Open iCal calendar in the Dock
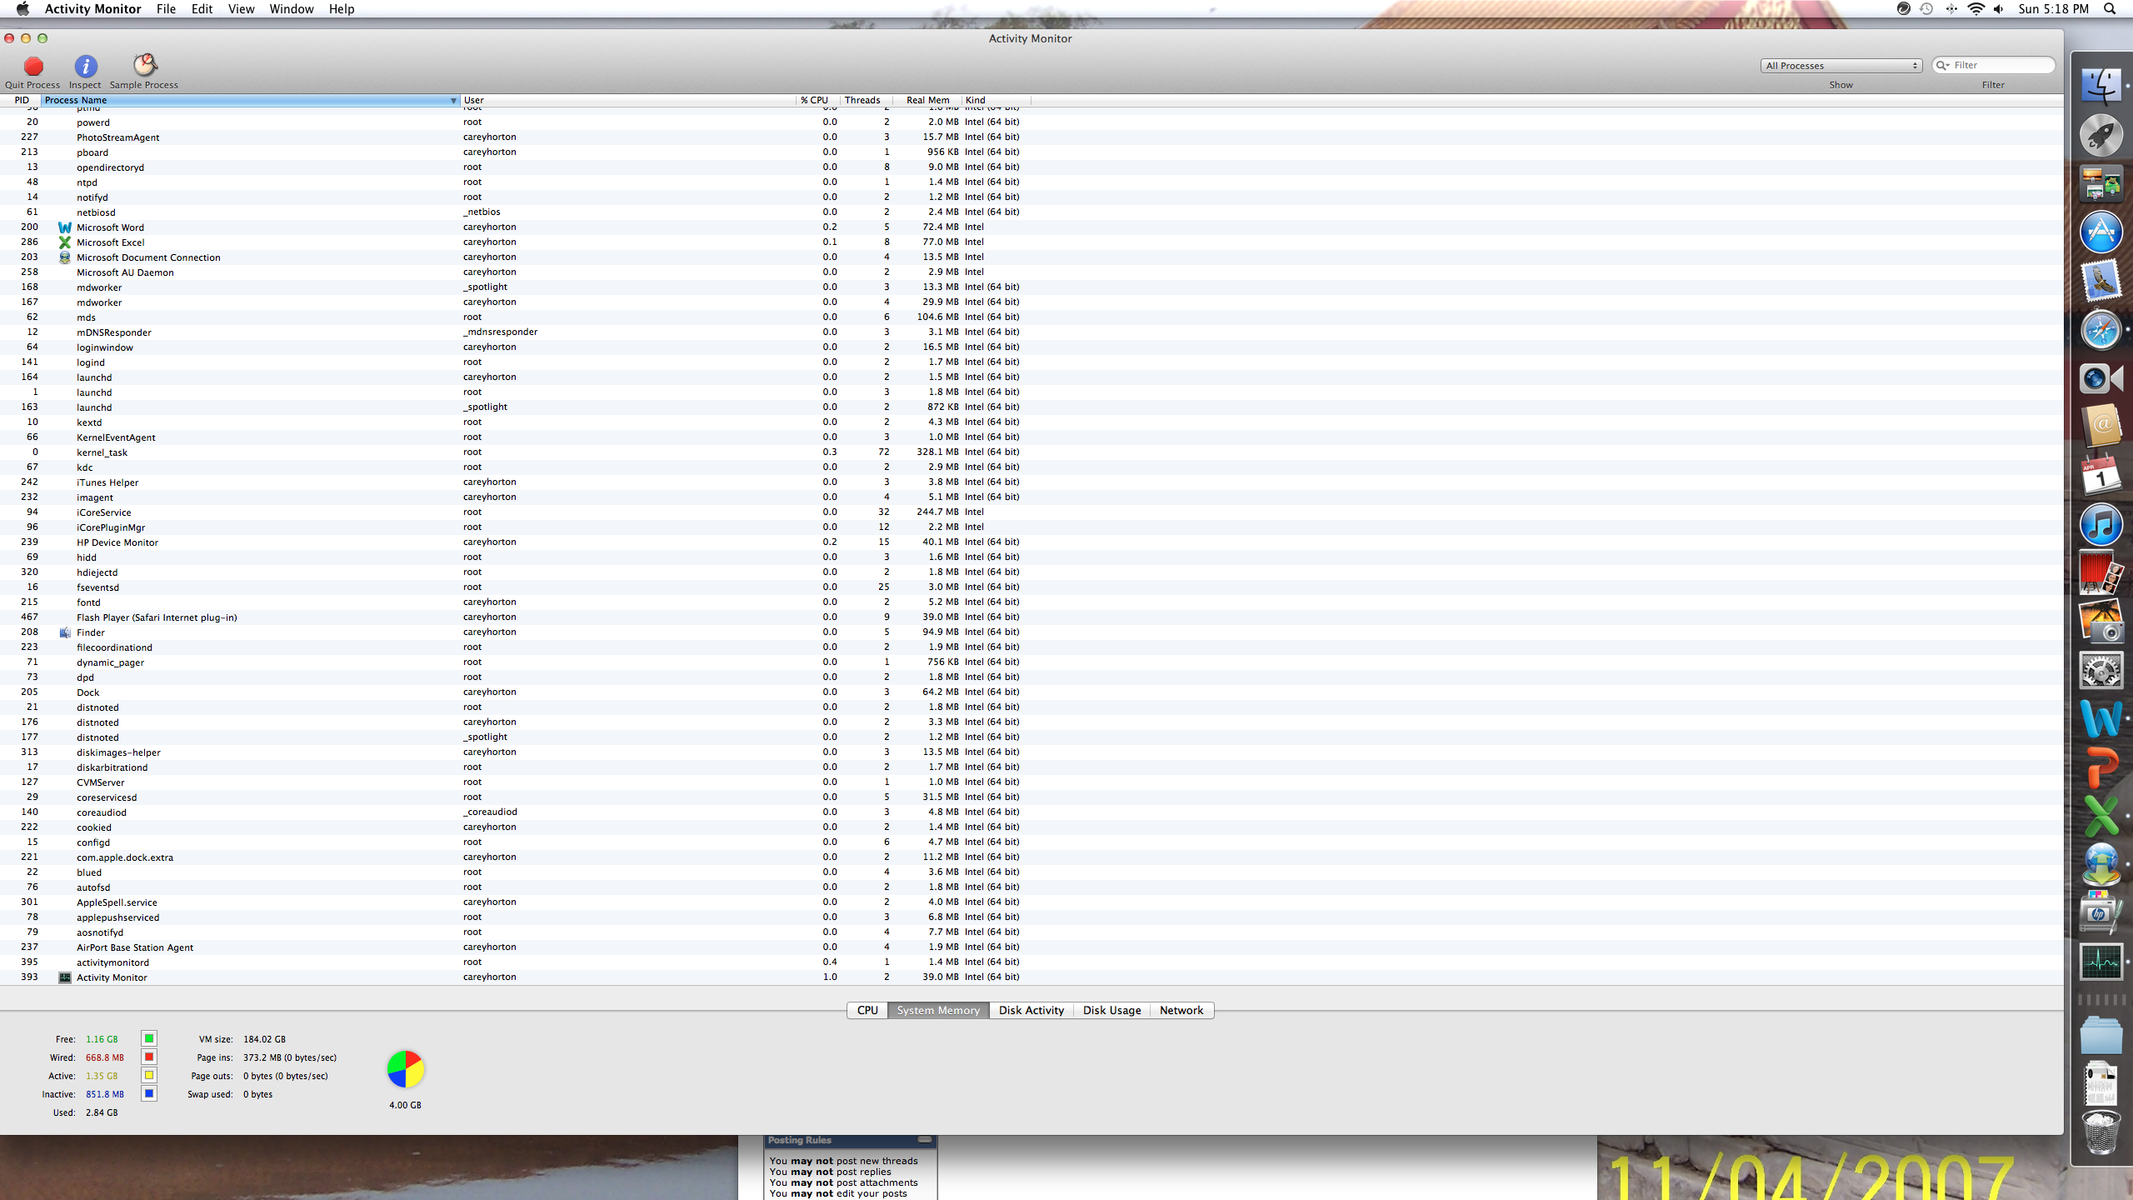The width and height of the screenshot is (2133, 1200). 2101,476
